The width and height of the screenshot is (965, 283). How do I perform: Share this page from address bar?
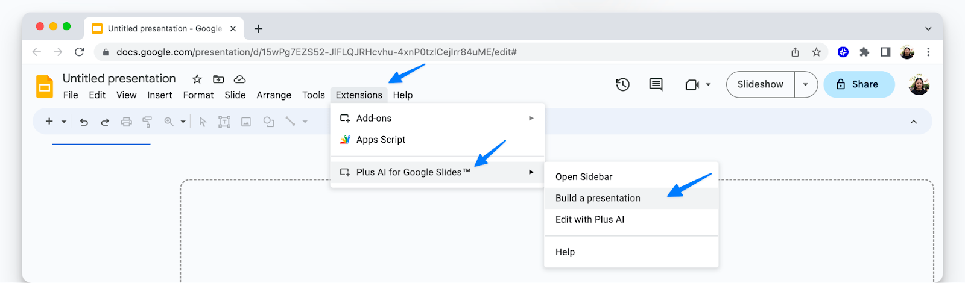click(x=795, y=52)
